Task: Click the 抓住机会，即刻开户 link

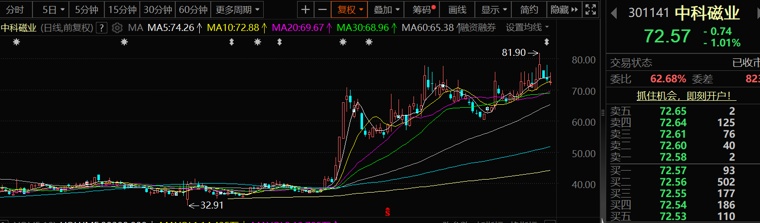Action: coord(683,95)
